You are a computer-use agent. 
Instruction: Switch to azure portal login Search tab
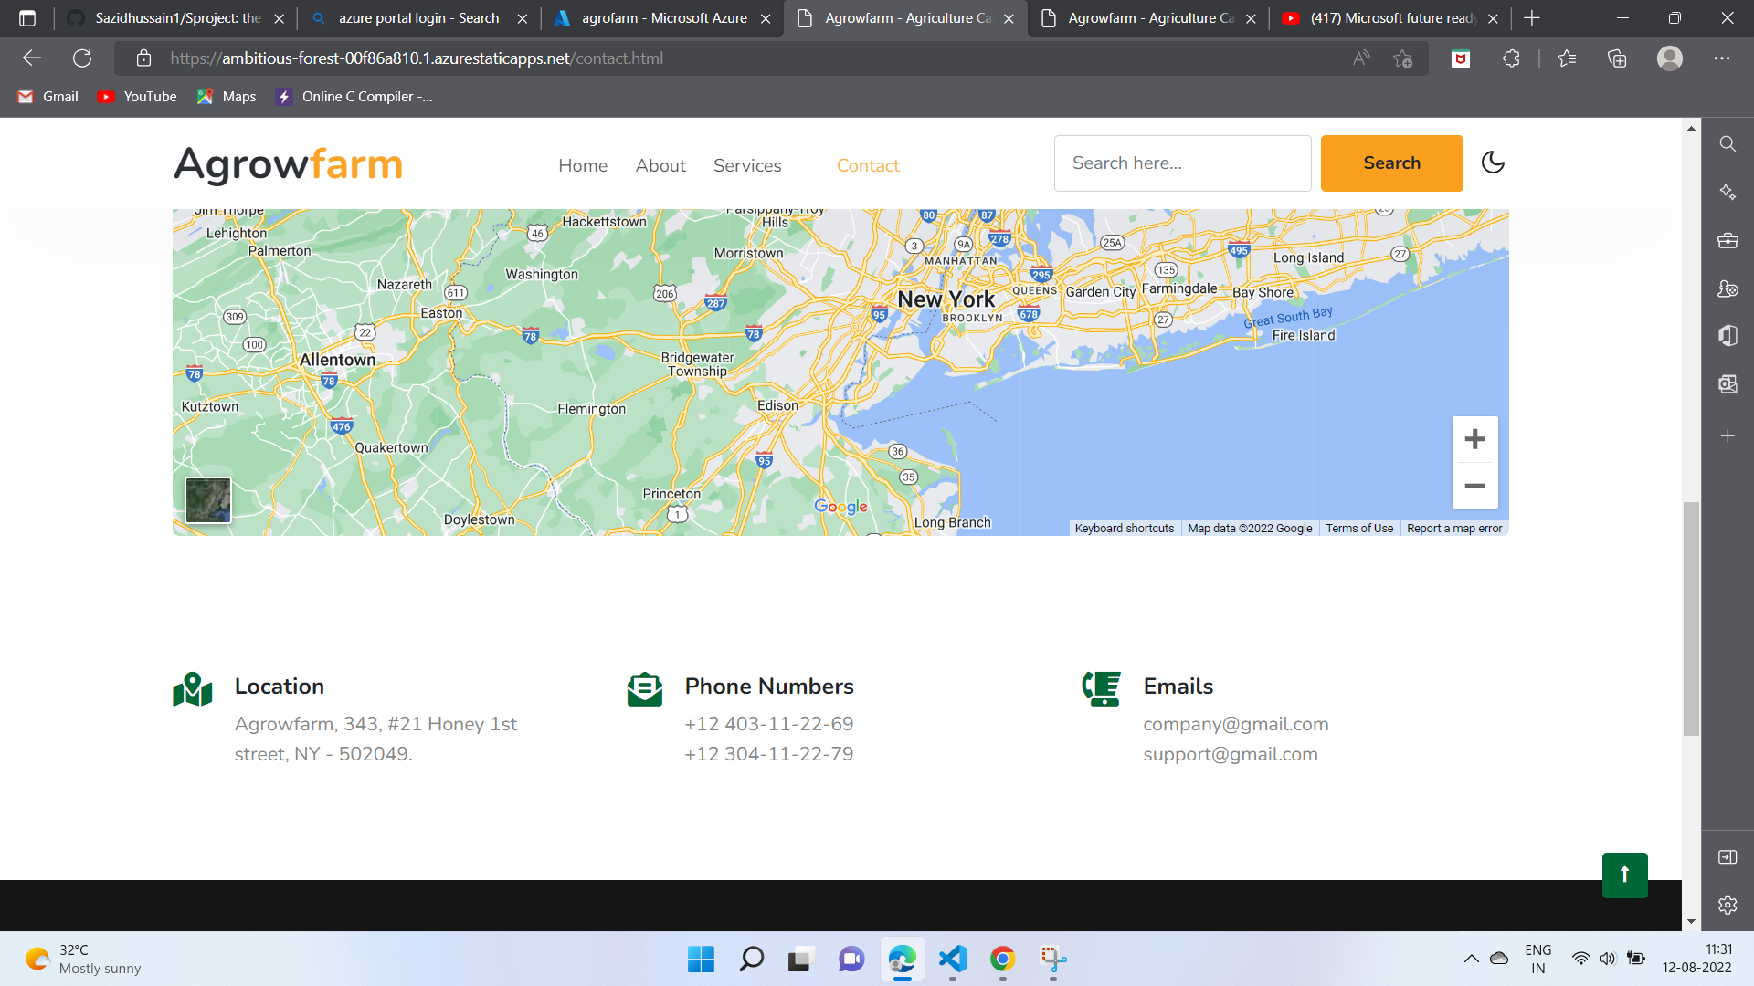418,18
